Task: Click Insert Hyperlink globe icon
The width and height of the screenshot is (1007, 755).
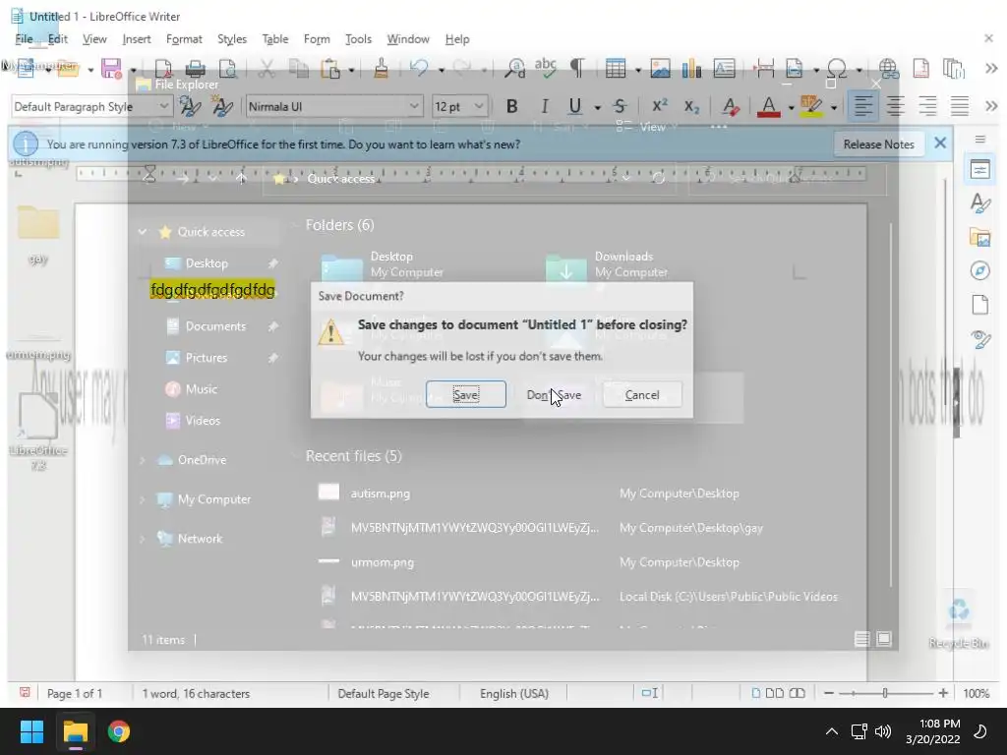Action: coord(889,68)
